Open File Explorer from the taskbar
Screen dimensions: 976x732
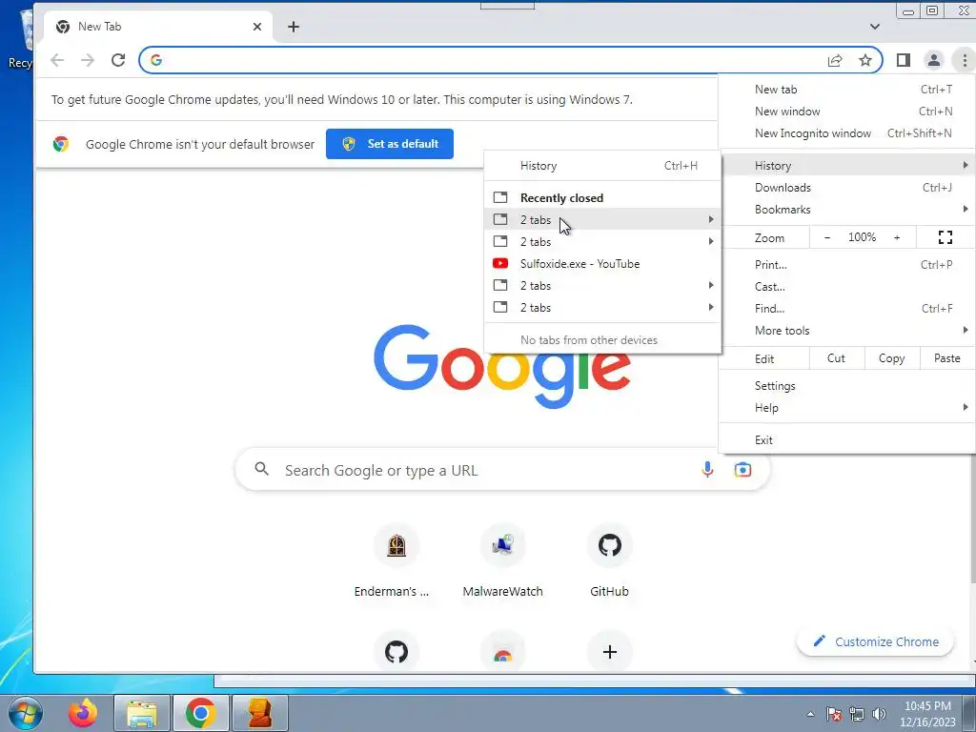142,713
